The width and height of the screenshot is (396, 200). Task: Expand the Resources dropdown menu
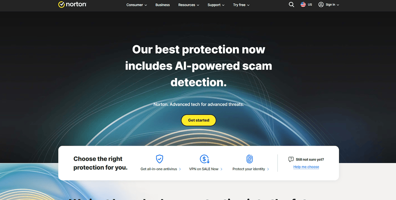(x=189, y=5)
